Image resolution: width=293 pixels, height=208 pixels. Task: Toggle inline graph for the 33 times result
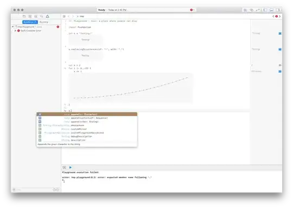[x=280, y=72]
